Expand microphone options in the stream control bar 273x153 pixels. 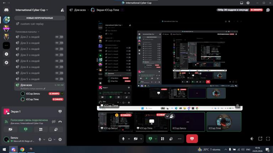tap(129, 139)
